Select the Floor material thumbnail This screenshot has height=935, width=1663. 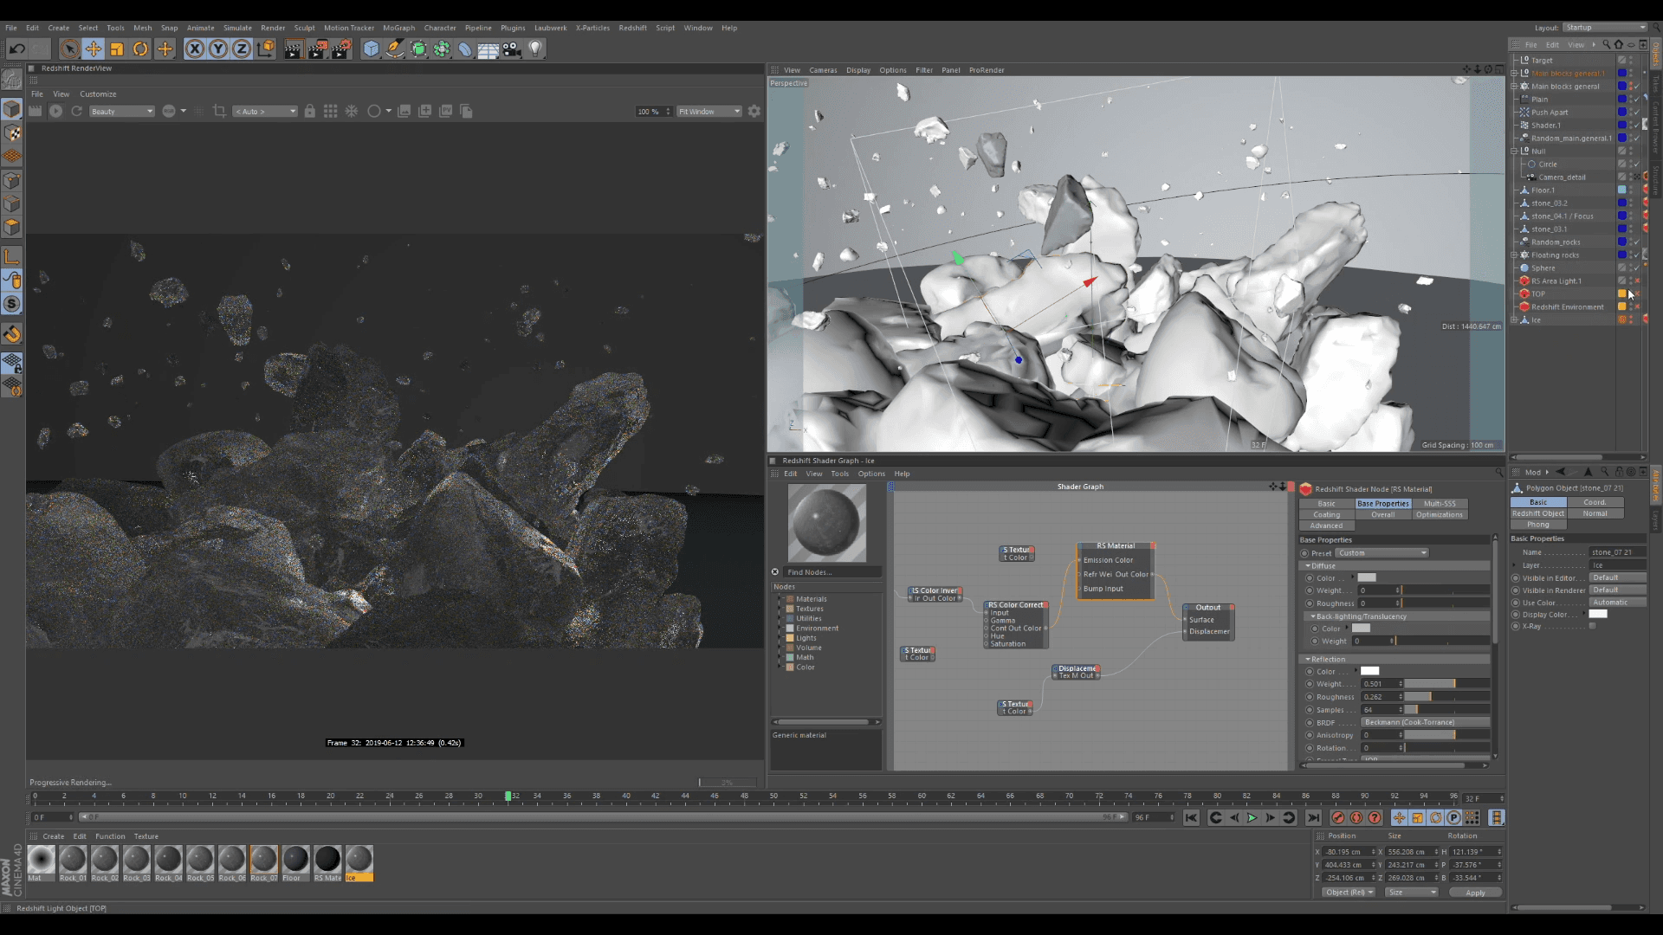click(295, 860)
